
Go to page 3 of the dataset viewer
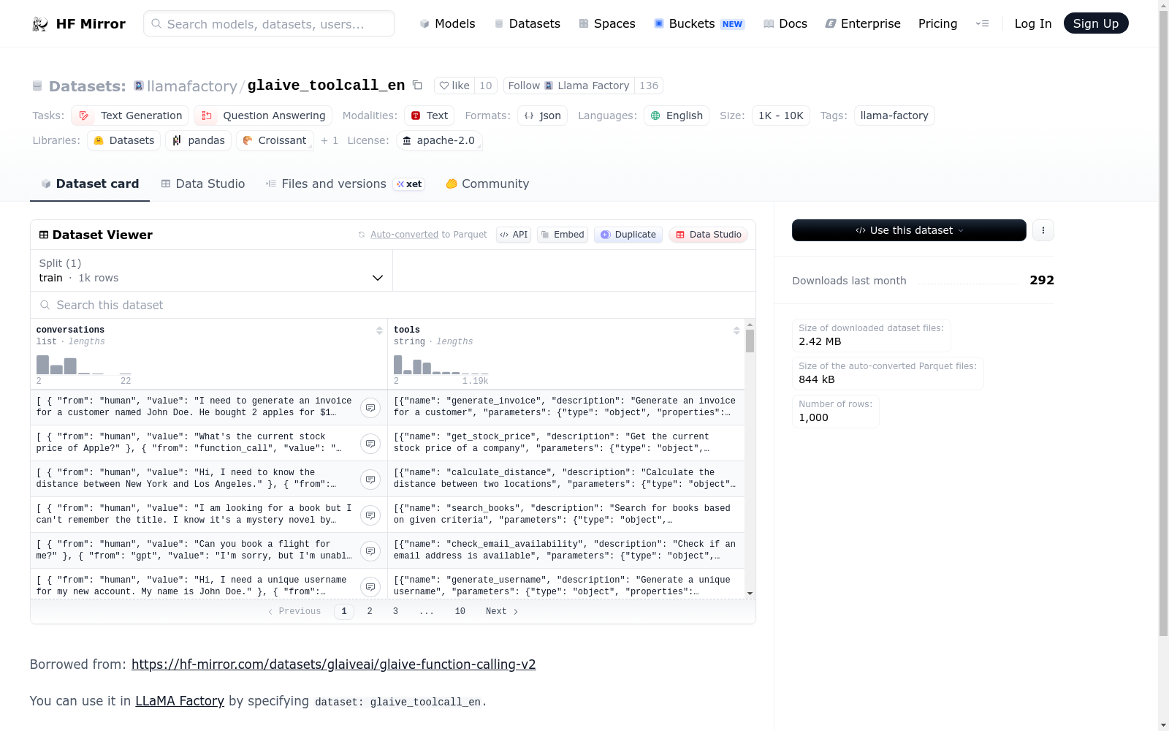pos(395,611)
